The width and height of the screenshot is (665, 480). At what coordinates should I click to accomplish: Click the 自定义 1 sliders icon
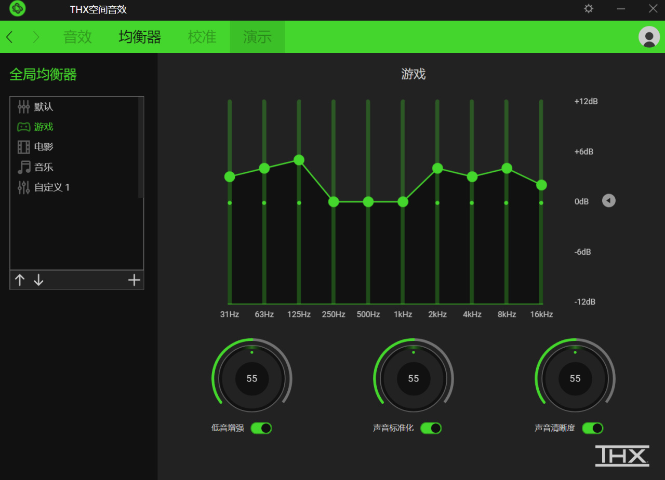24,187
